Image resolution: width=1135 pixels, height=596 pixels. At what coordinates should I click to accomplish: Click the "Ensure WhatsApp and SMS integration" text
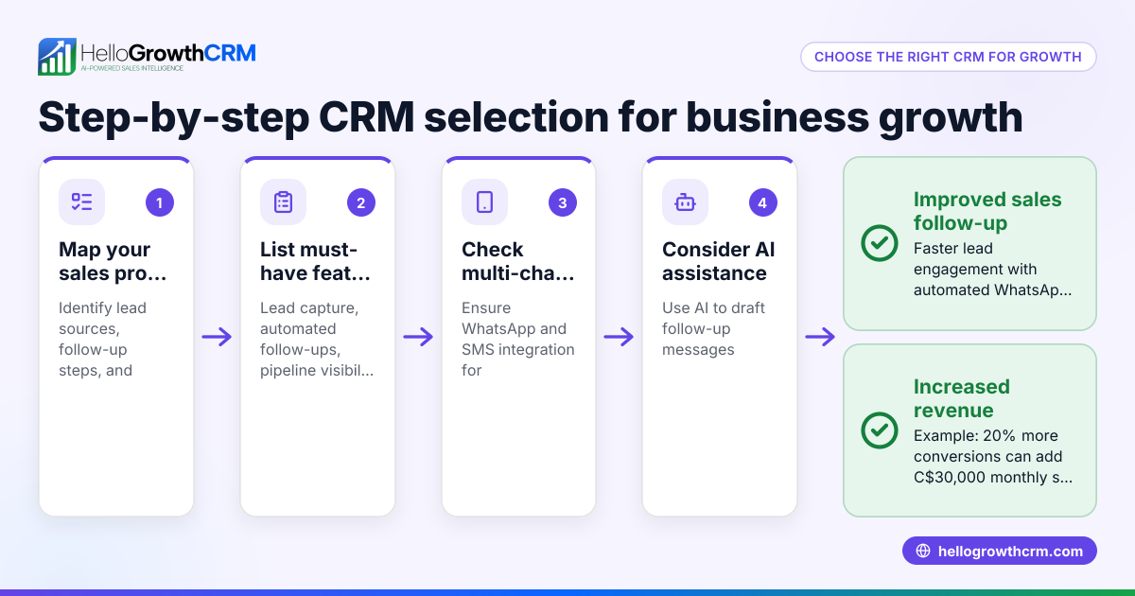click(517, 339)
